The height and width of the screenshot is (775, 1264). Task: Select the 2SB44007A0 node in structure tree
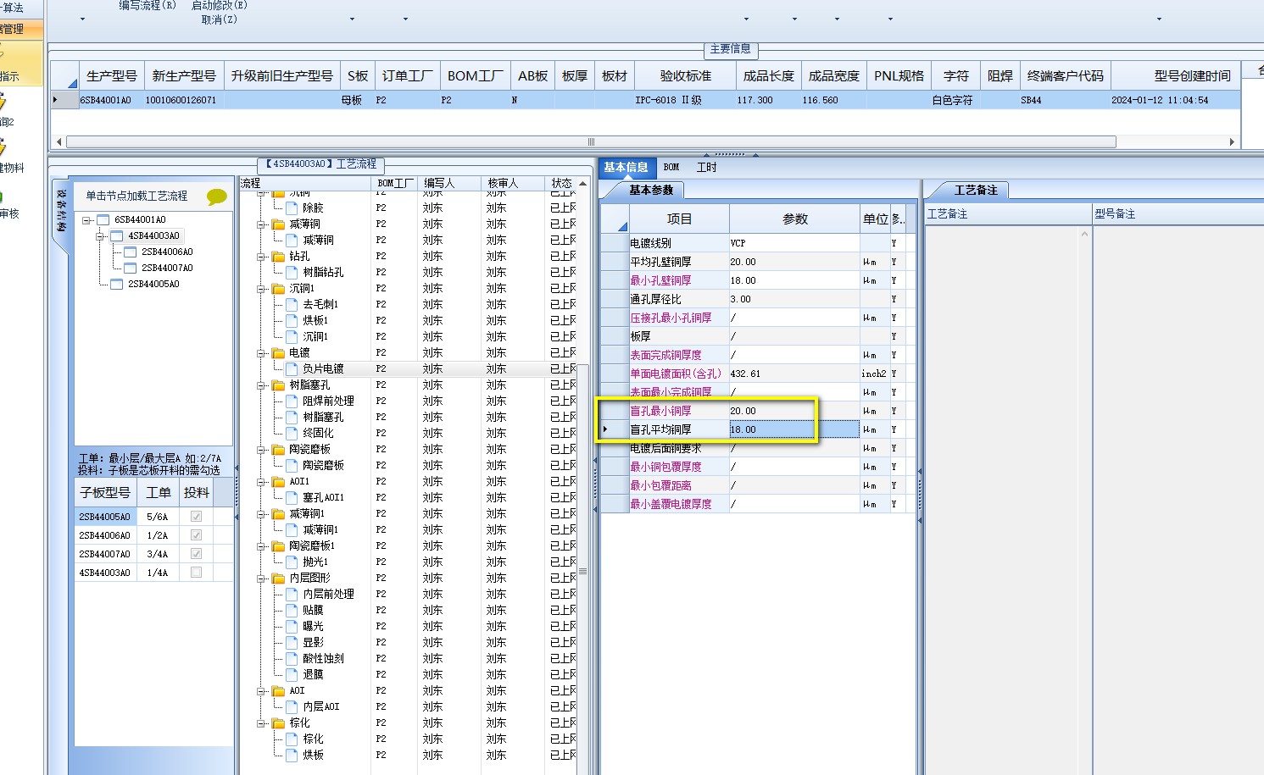coord(167,268)
